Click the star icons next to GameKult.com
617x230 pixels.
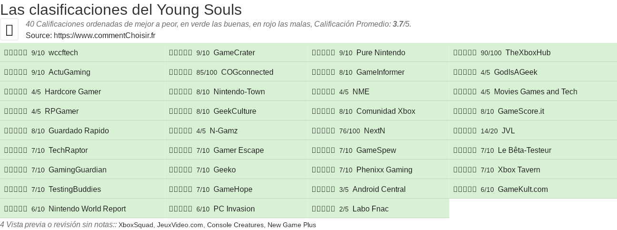465,190
